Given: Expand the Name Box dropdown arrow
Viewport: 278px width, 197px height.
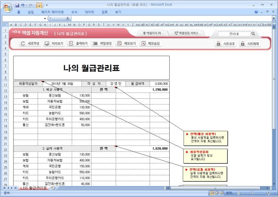Looking at the screenshot, I should pos(45,18).
